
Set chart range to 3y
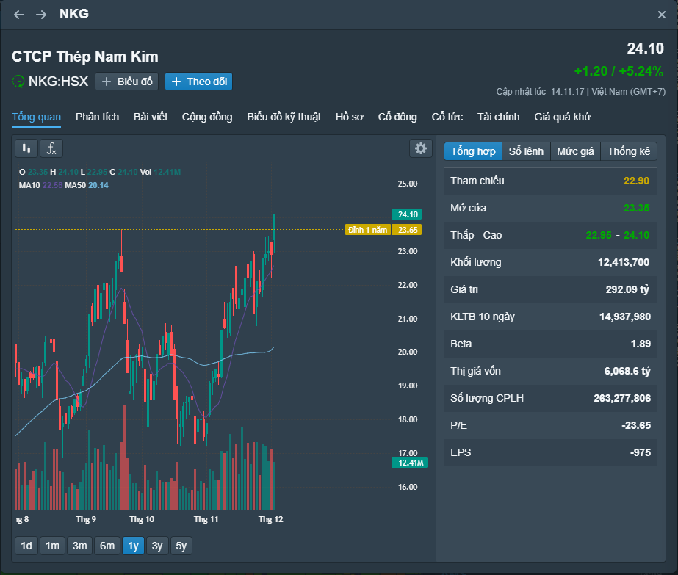(157, 546)
